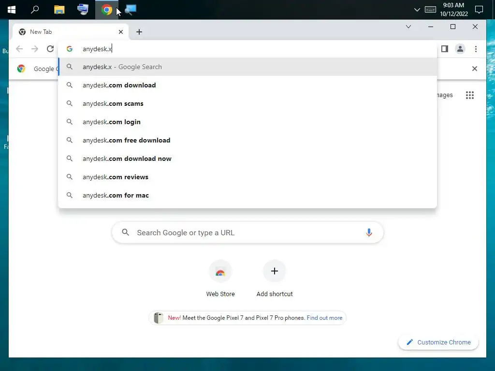Open the computer monitor app in taskbar
495x371 pixels.
click(x=83, y=10)
